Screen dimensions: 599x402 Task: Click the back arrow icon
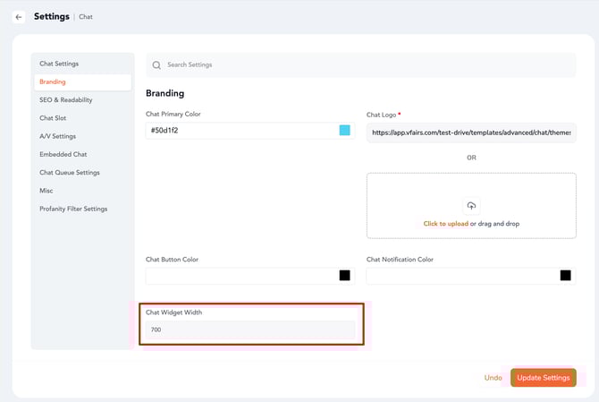[x=19, y=17]
